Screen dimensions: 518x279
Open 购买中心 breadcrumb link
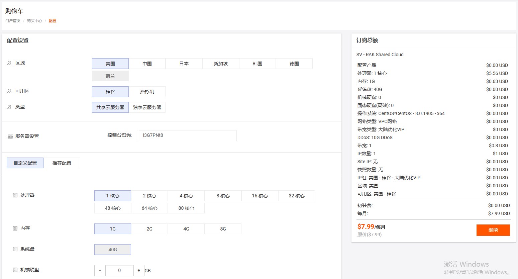click(34, 21)
